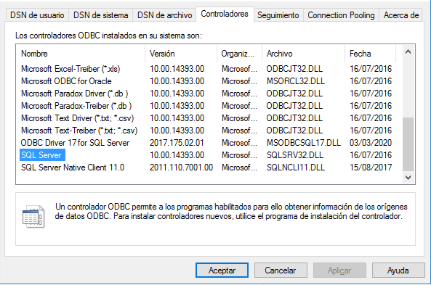The width and height of the screenshot is (431, 285).
Task: Click the scroll down arrow of driver list
Action: pos(408,178)
